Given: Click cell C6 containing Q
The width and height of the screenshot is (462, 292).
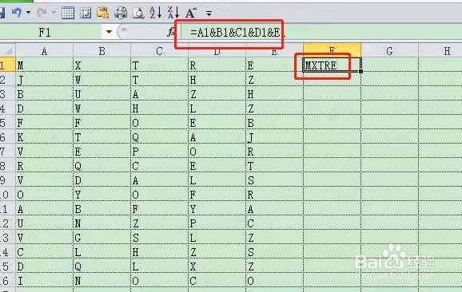Looking at the screenshot, I should [159, 136].
